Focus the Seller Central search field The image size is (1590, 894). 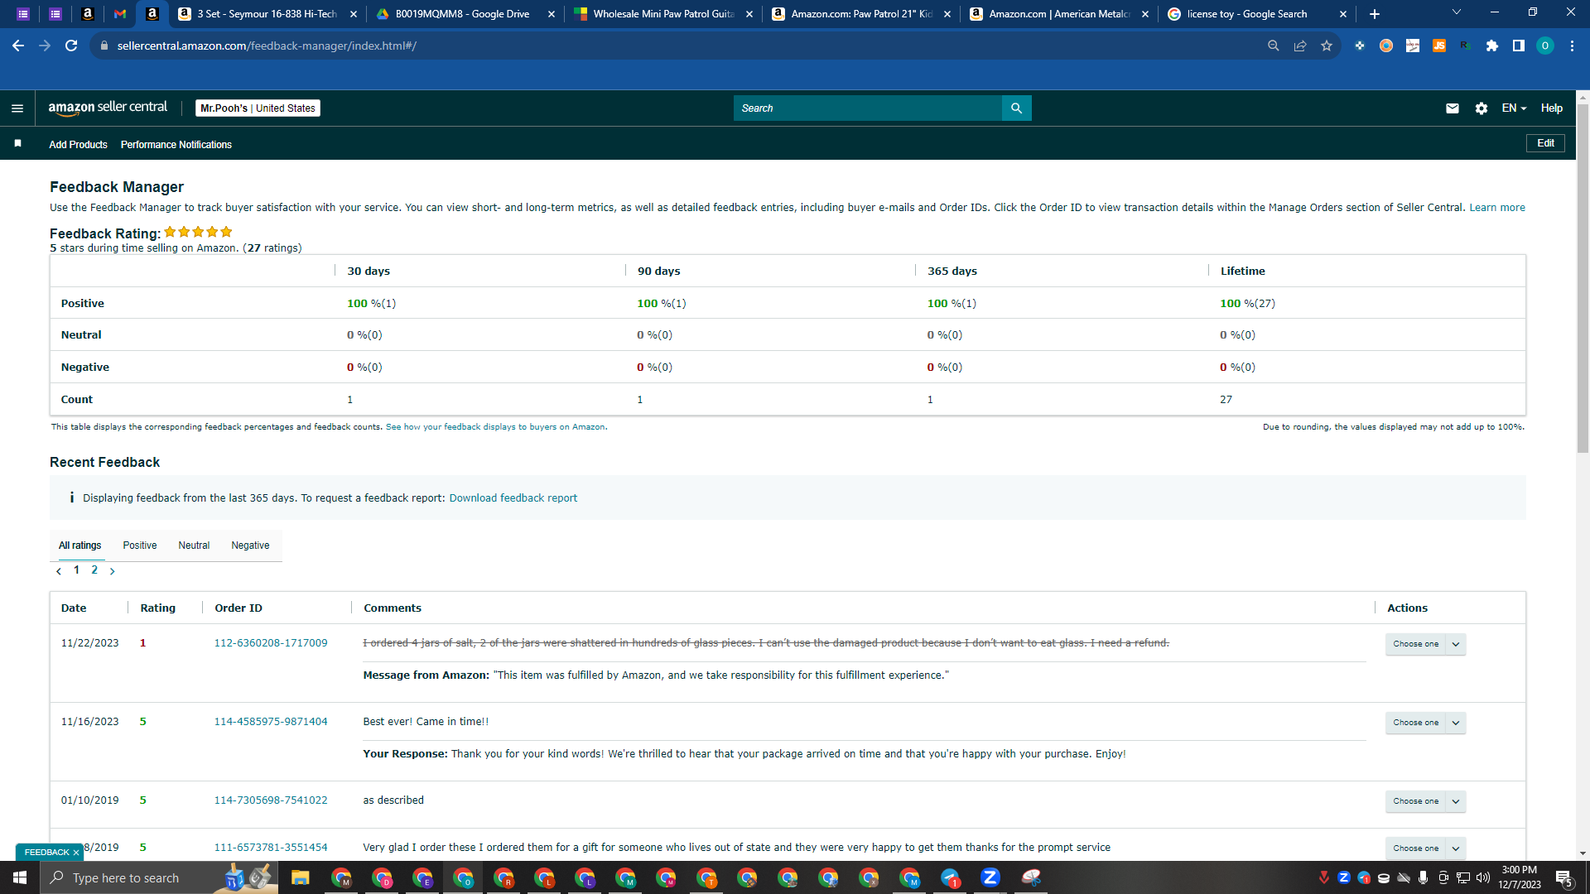[x=867, y=108]
